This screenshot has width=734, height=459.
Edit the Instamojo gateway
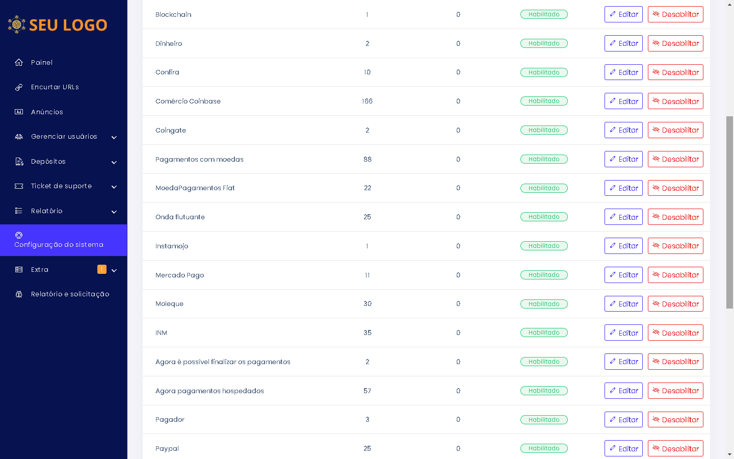click(x=623, y=246)
